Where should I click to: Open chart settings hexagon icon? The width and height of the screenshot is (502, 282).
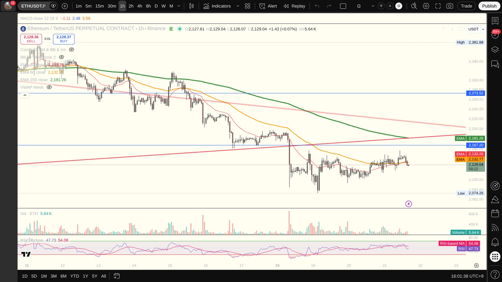(426, 6)
